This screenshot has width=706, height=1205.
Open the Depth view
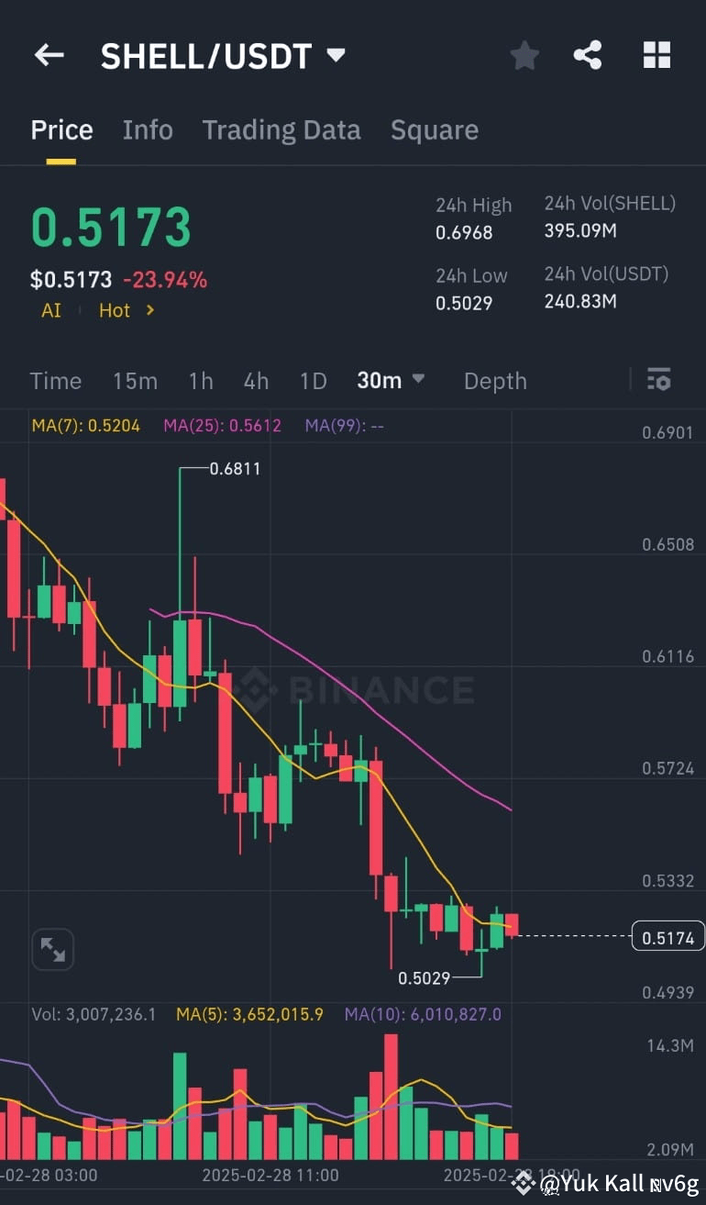coord(494,380)
